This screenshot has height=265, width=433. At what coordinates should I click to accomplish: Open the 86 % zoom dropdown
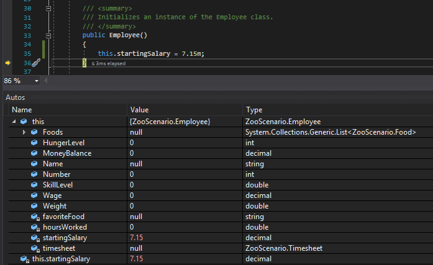(37, 81)
